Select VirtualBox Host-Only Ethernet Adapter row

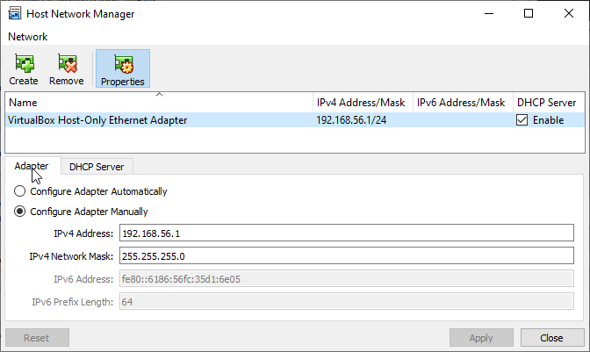[295, 120]
